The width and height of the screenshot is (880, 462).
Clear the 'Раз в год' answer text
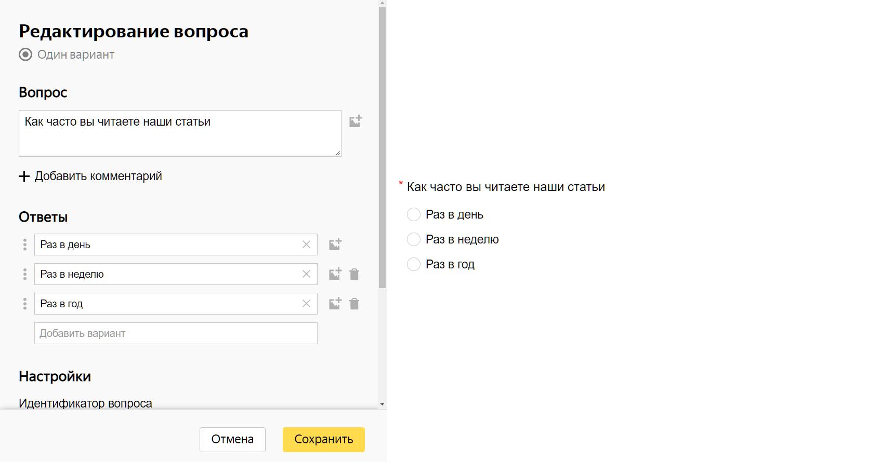coord(306,304)
